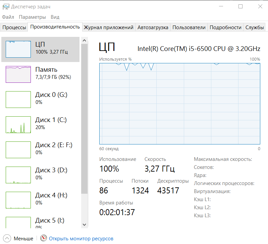268x244 pixels.
Task: Click Открыть монитор ресурсов link
Action: (81, 239)
